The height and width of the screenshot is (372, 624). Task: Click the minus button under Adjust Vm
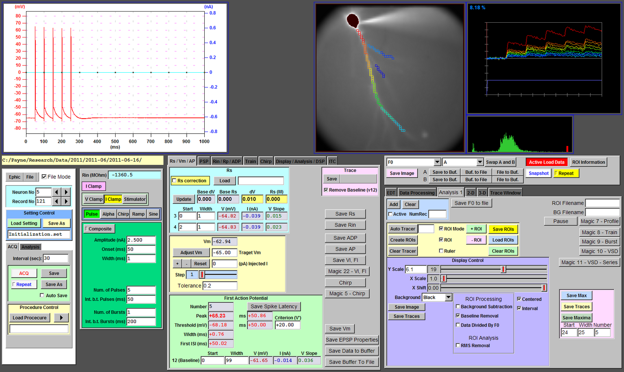click(186, 263)
